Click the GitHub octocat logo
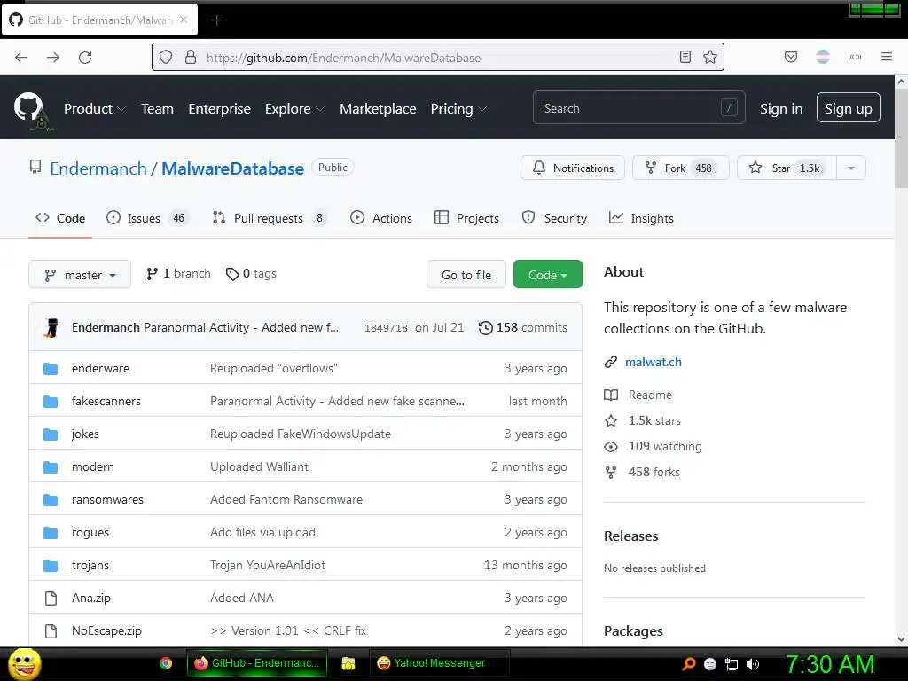The width and height of the screenshot is (908, 681). (28, 107)
